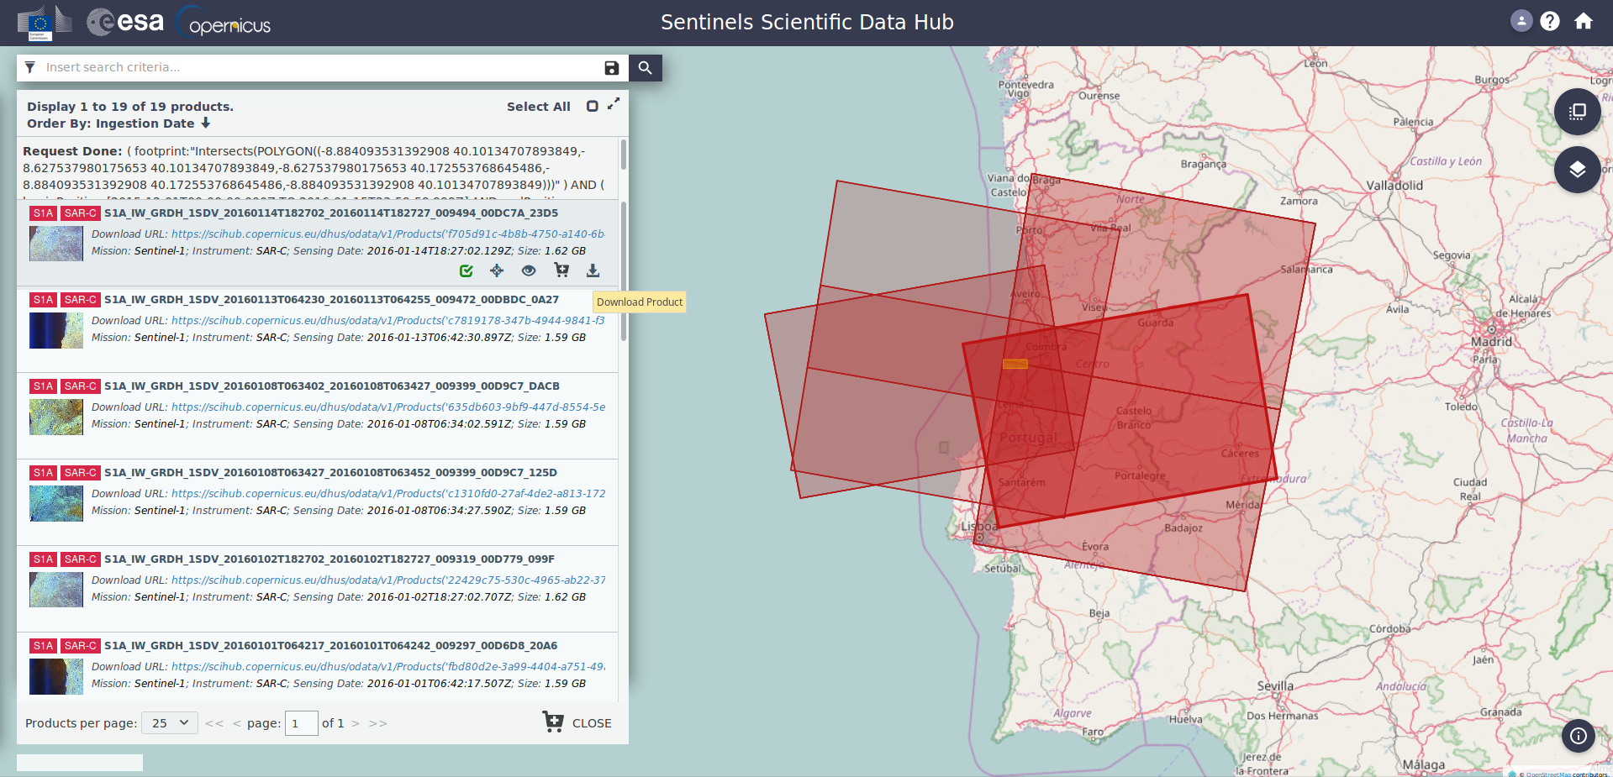Select the first product with the green checkmark
The width and height of the screenshot is (1613, 777).
click(466, 270)
